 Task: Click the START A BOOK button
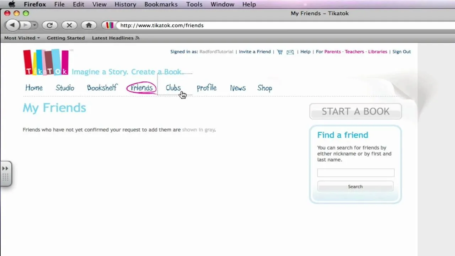(355, 111)
